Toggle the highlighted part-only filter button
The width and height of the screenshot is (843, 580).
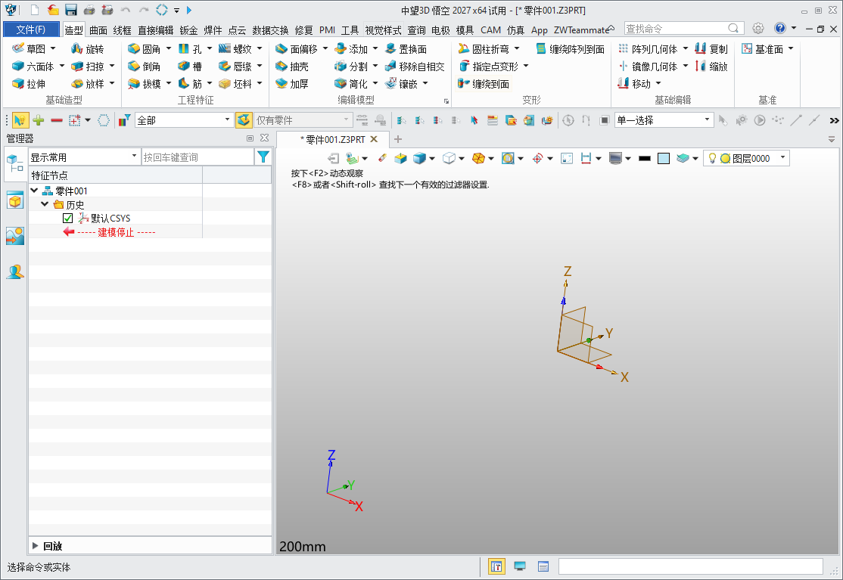point(244,119)
